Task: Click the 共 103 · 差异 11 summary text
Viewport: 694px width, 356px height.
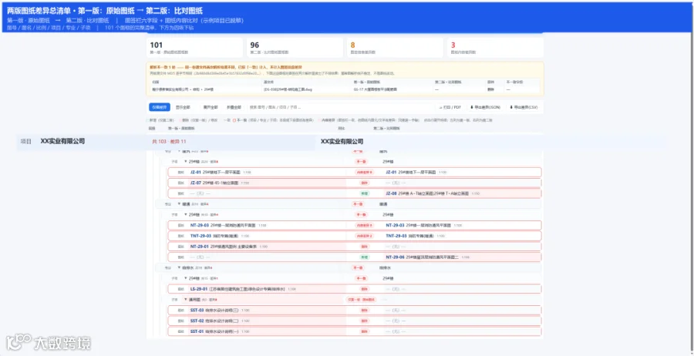Action: tap(169, 142)
